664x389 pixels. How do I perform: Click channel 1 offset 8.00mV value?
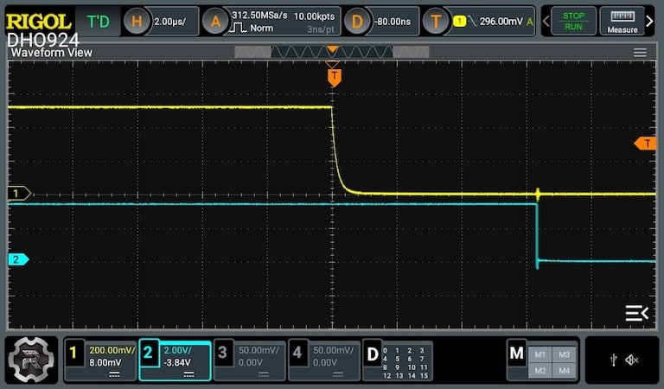(x=105, y=363)
